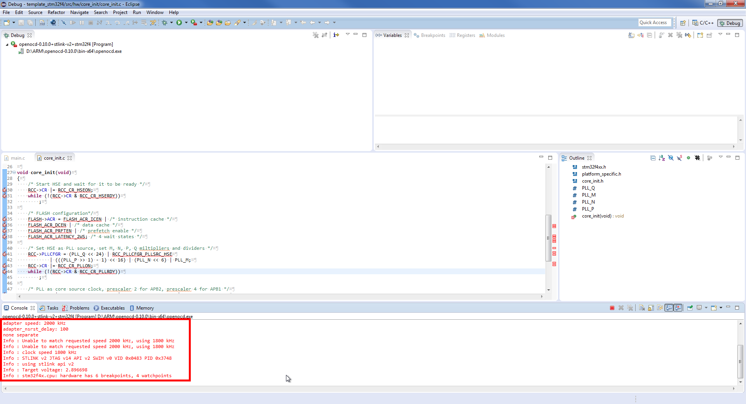Collapse the openocd launch tree node
Image resolution: width=746 pixels, height=404 pixels.
point(7,45)
